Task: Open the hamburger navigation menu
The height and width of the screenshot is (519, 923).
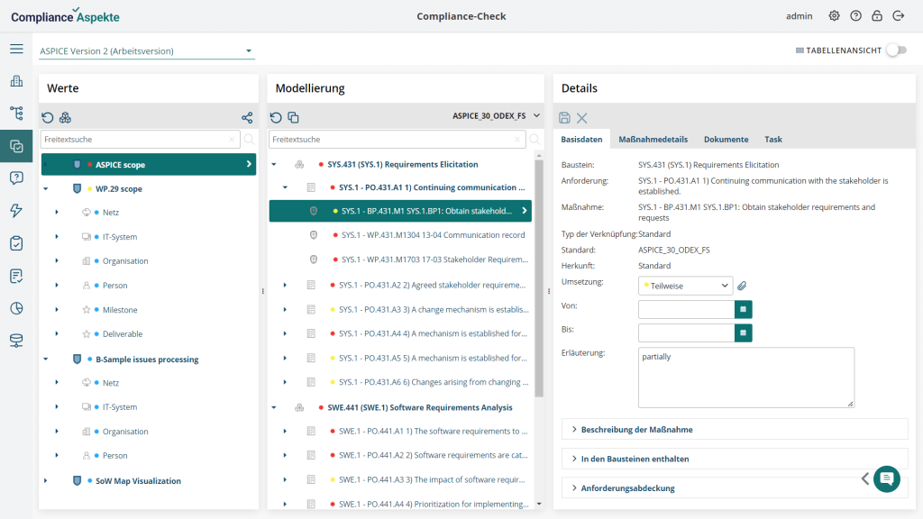Action: tap(16, 49)
